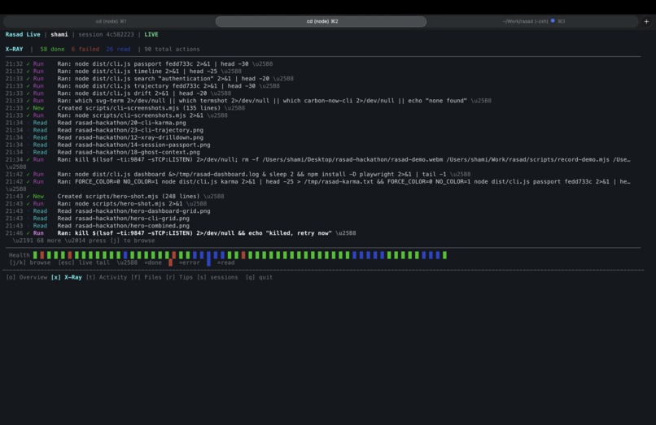Select the 'passport fedd733c 2>&1 | head -30' run line
This screenshot has height=425, width=656.
pos(139,64)
